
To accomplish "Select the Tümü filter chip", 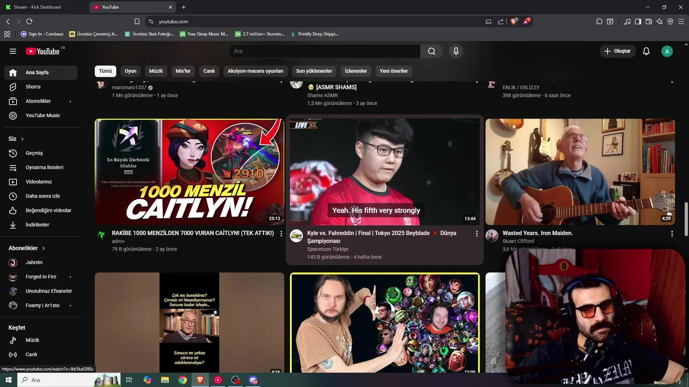I will pyautogui.click(x=106, y=71).
